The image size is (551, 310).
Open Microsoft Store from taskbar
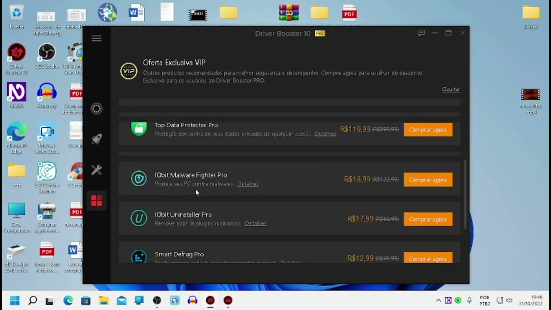[x=86, y=301]
